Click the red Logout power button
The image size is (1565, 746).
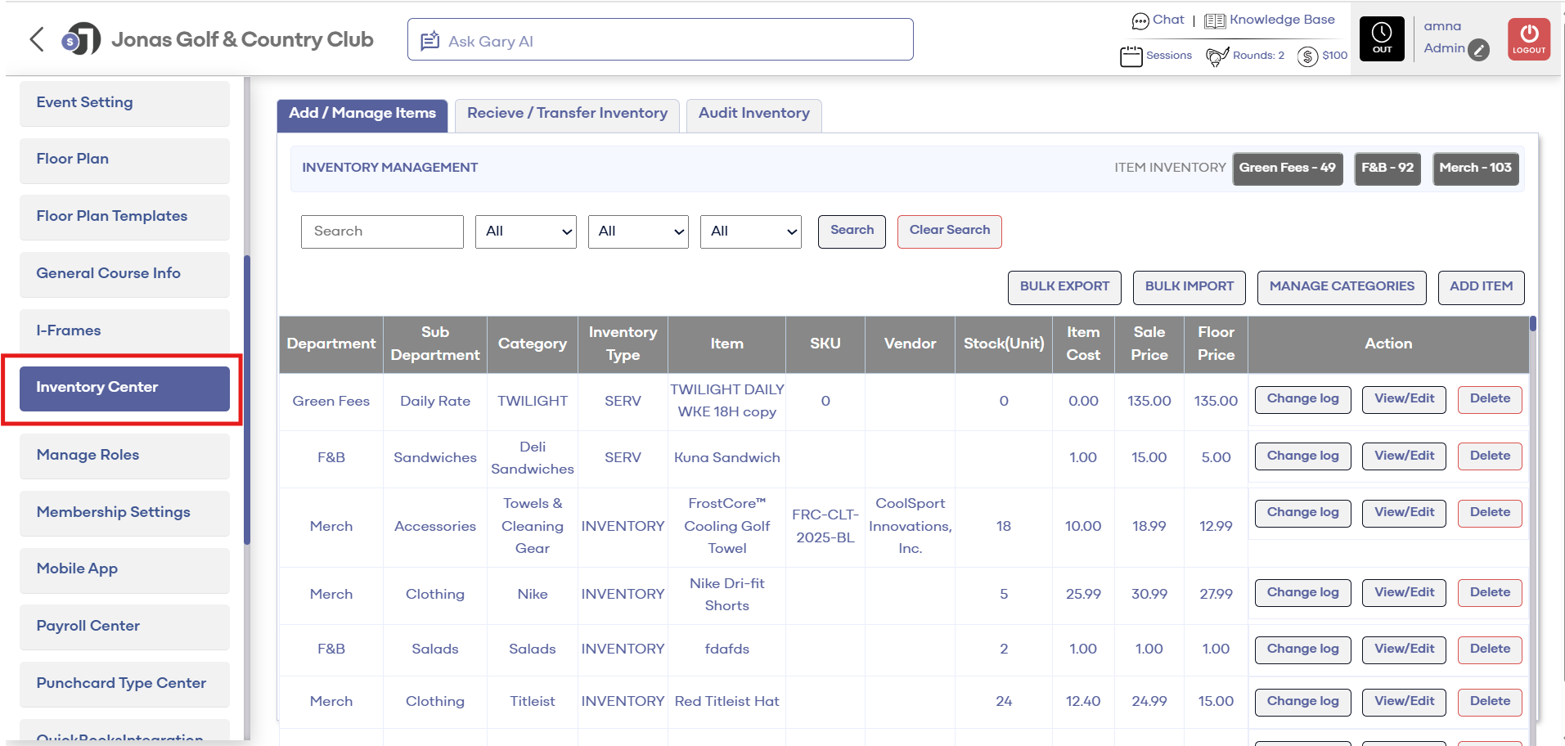[x=1528, y=38]
